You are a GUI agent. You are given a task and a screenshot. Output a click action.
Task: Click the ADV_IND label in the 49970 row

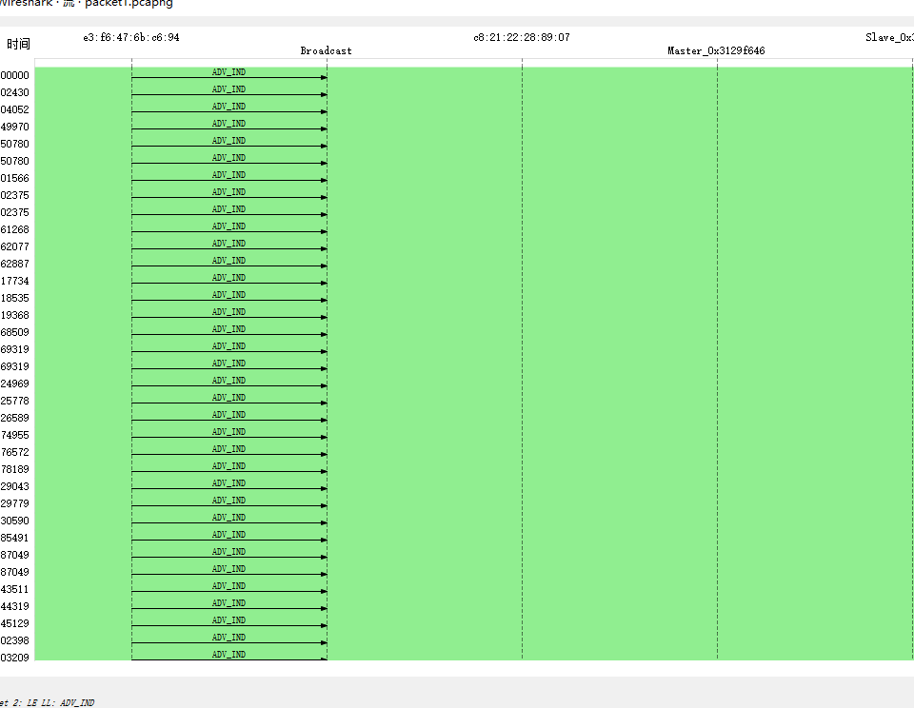click(228, 124)
